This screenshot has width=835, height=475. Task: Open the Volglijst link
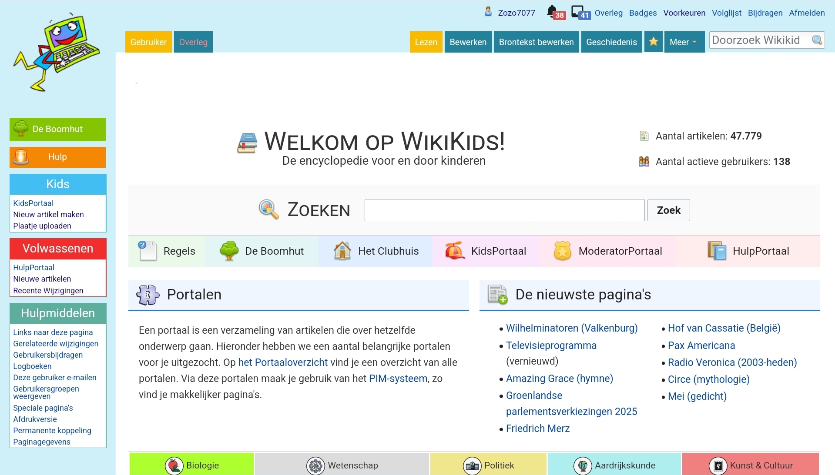click(726, 13)
